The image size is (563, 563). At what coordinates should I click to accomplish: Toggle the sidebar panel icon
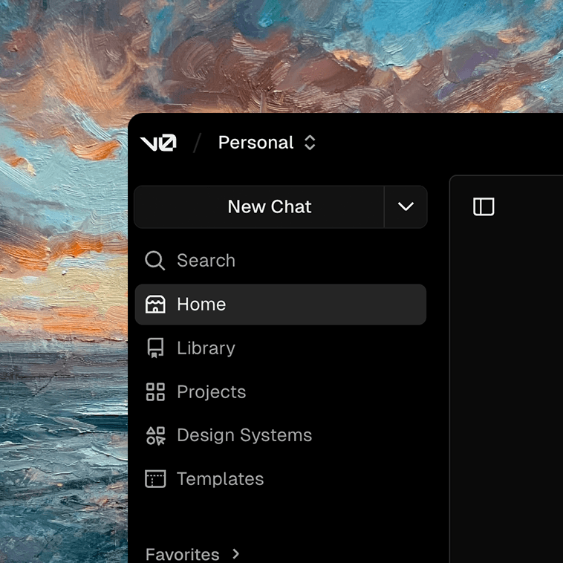[484, 206]
